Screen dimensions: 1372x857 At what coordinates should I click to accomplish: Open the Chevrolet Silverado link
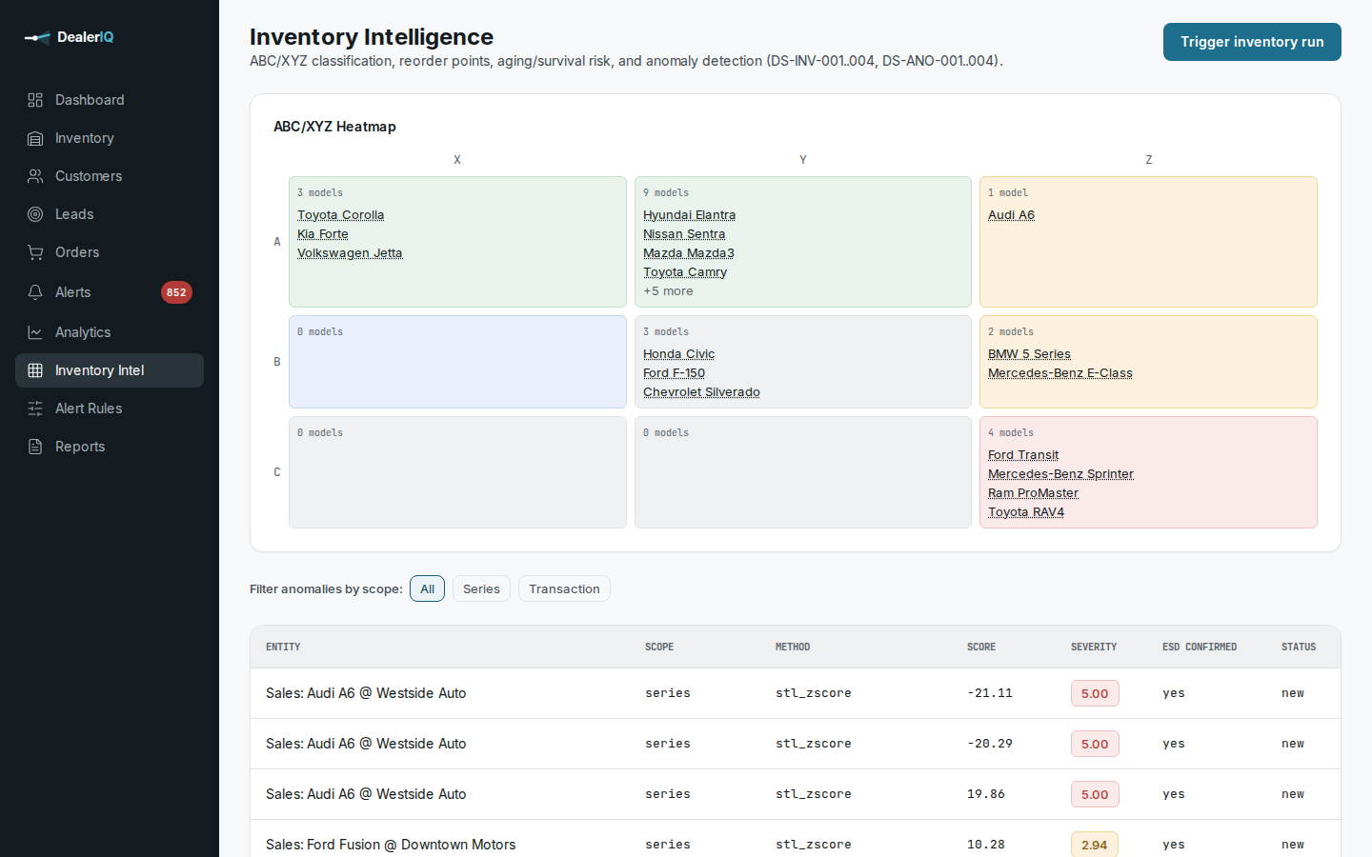pos(701,392)
